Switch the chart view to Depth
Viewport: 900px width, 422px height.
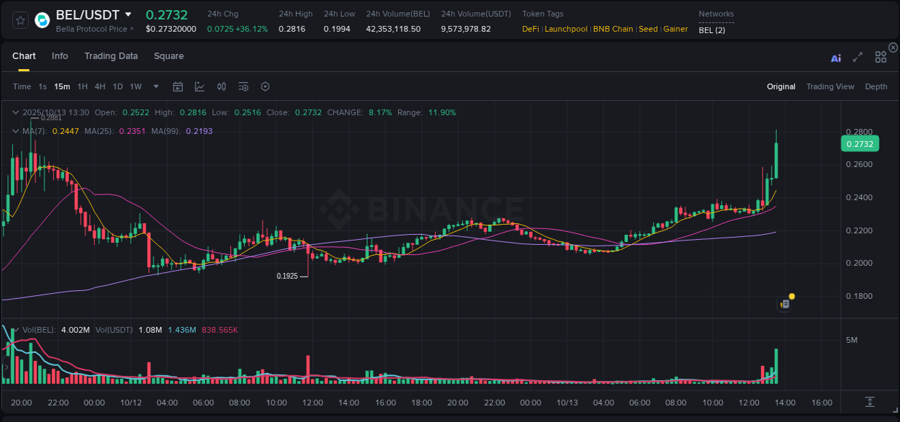(x=876, y=86)
